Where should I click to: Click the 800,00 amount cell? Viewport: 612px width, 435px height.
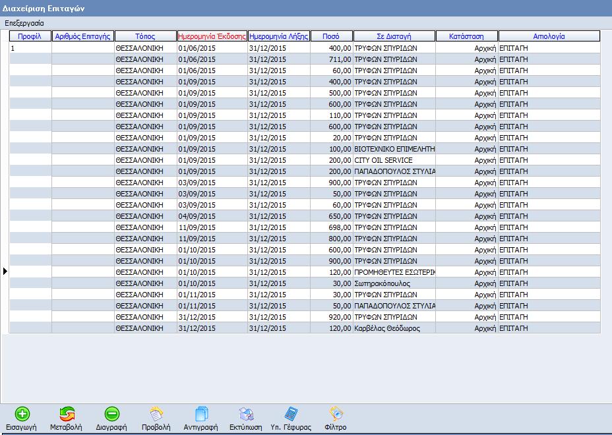[x=332, y=239]
